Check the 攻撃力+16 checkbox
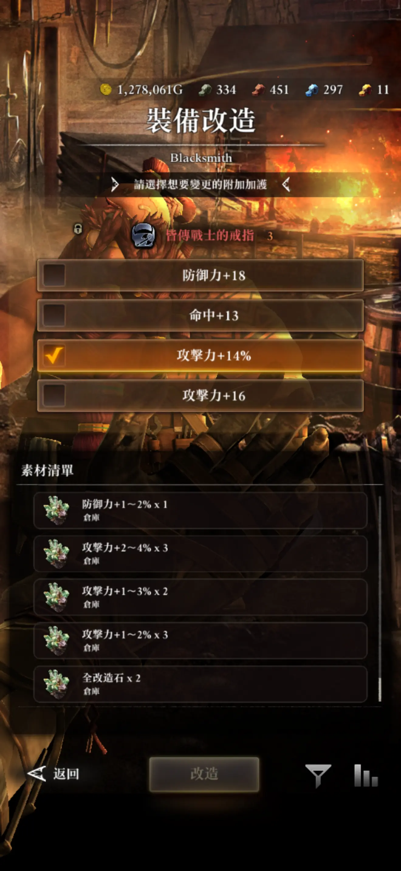This screenshot has height=871, width=401. [54, 395]
